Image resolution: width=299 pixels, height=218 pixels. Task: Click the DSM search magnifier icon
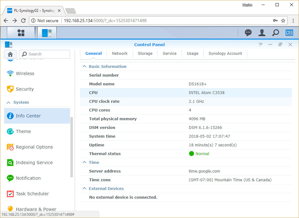tap(276, 33)
